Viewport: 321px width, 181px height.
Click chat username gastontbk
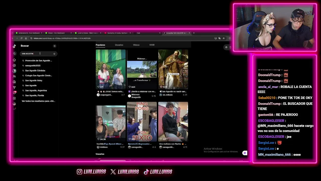coord(266,115)
